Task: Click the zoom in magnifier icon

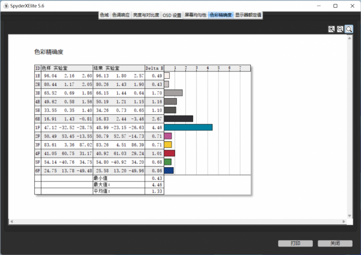Action: coord(332,29)
